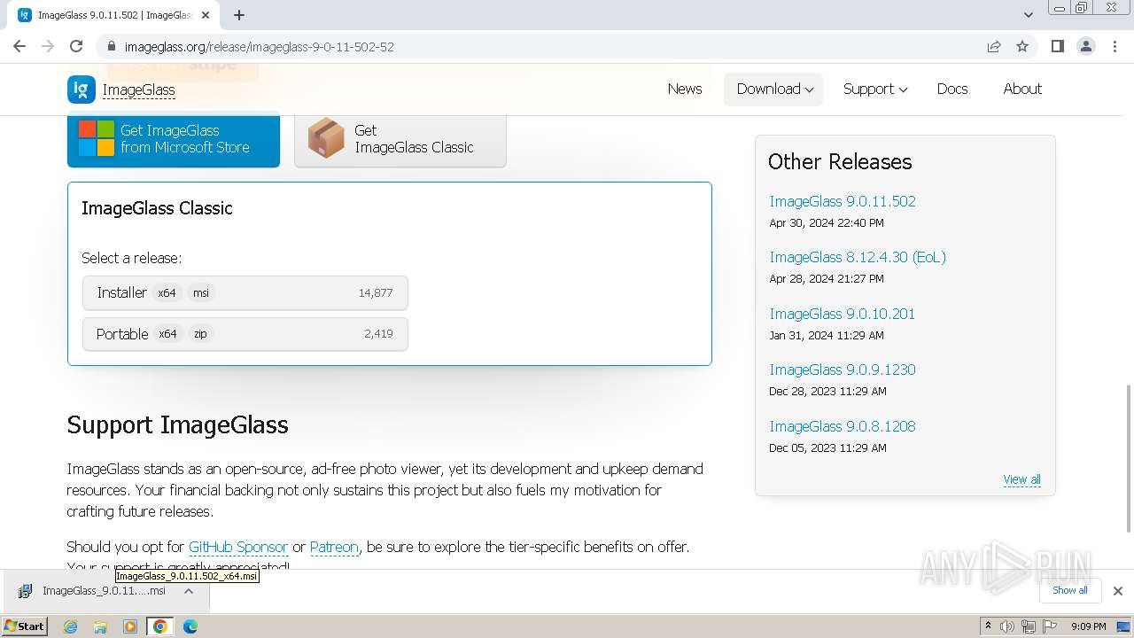Click Get ImageGlass Classic button
Viewport: 1134px width, 638px height.
pyautogui.click(x=400, y=139)
